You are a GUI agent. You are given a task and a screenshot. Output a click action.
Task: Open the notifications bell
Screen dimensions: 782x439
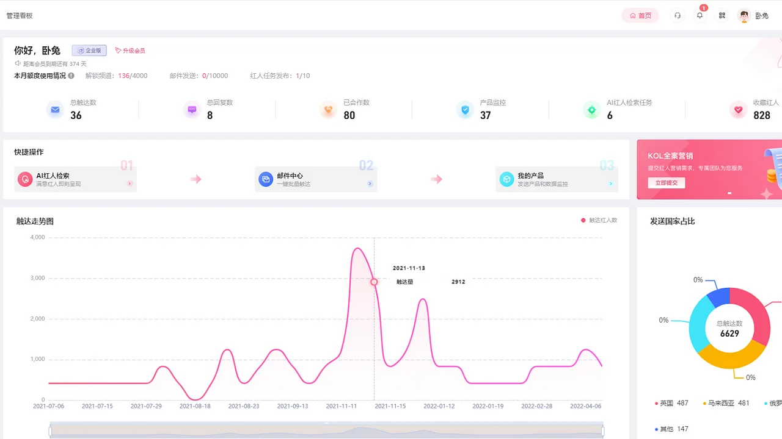coord(700,16)
